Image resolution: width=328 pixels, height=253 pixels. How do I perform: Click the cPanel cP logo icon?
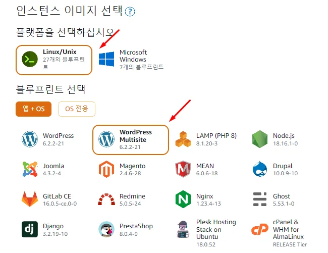point(260,229)
